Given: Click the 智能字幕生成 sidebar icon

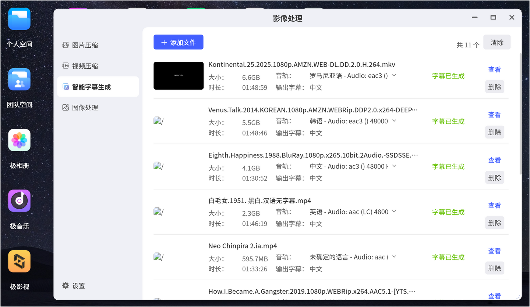Looking at the screenshot, I should click(x=66, y=87).
